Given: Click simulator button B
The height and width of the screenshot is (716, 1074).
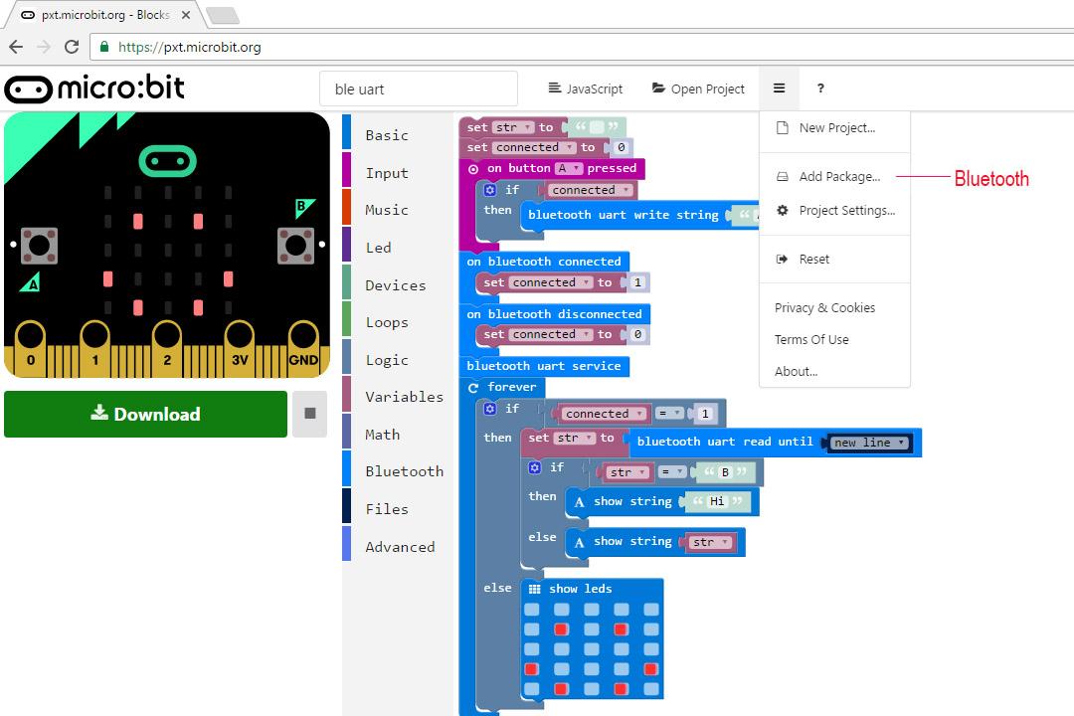Looking at the screenshot, I should tap(295, 246).
